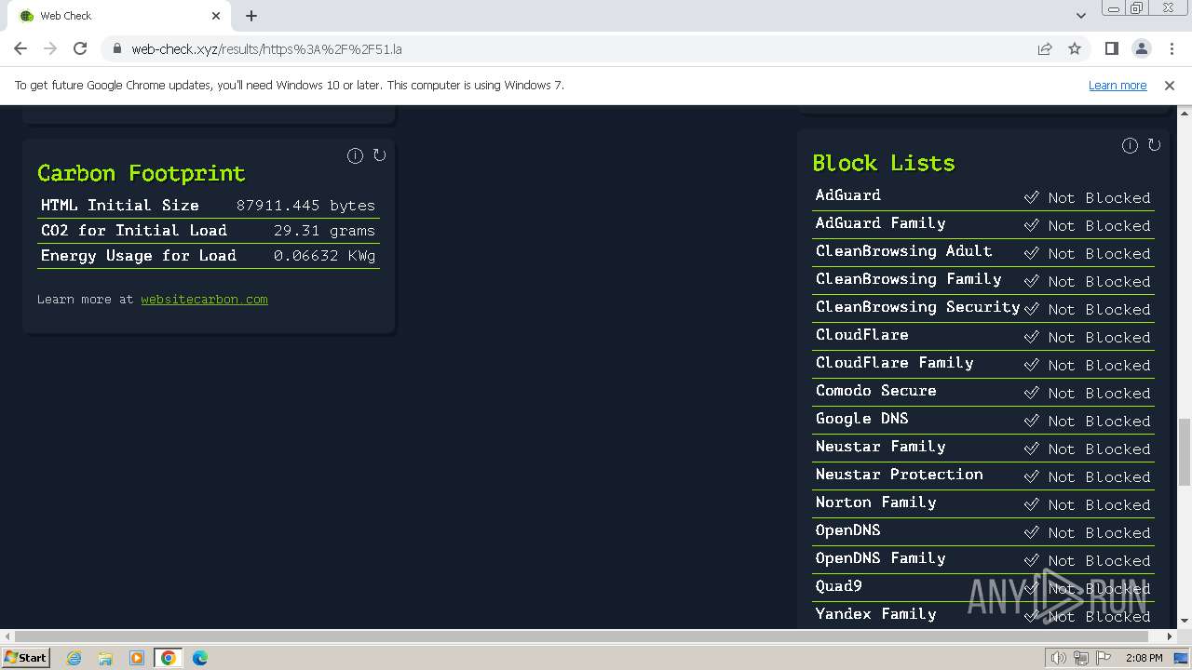This screenshot has width=1192, height=670.
Task: Click the Block Lists heading
Action: [x=884, y=163]
